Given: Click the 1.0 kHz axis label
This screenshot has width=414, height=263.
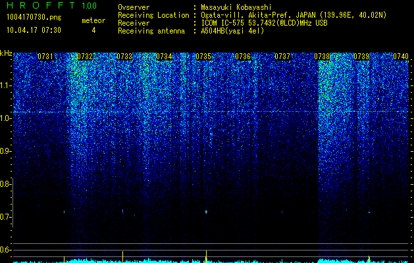Looking at the screenshot, I should (x=5, y=118).
